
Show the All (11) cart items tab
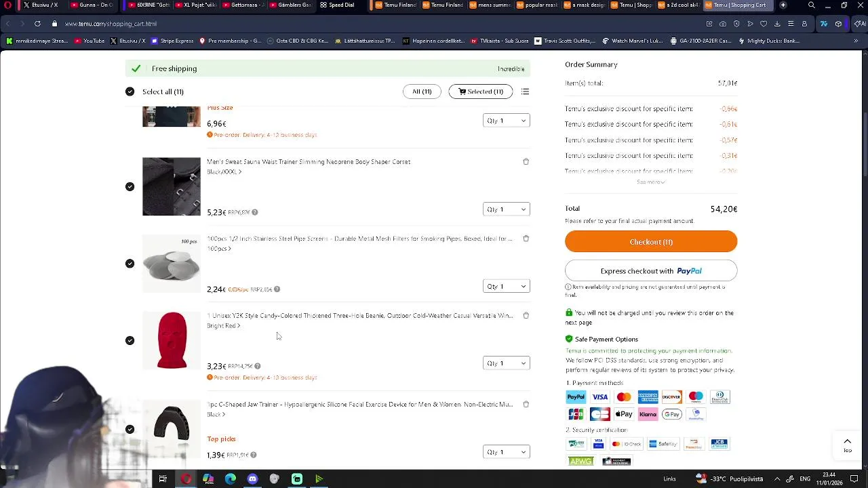point(422,91)
